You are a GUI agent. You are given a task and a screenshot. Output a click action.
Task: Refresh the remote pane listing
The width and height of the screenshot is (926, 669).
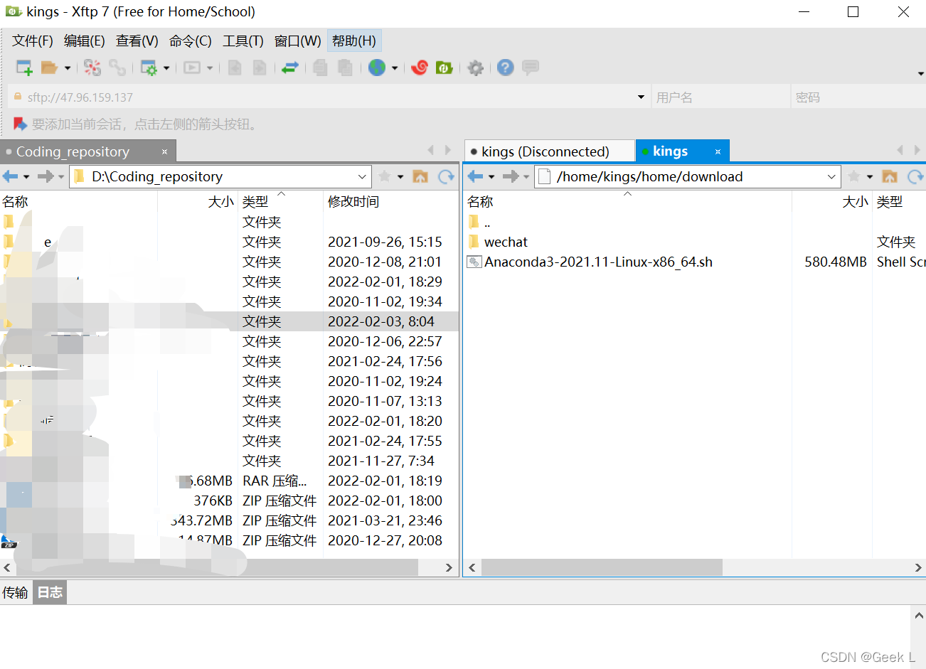(915, 176)
